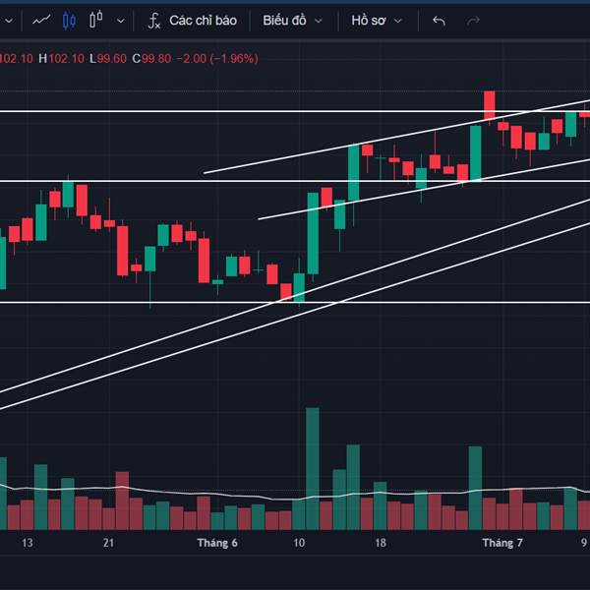
Task: Expand the Hồ sơ dropdown
Action: click(377, 21)
